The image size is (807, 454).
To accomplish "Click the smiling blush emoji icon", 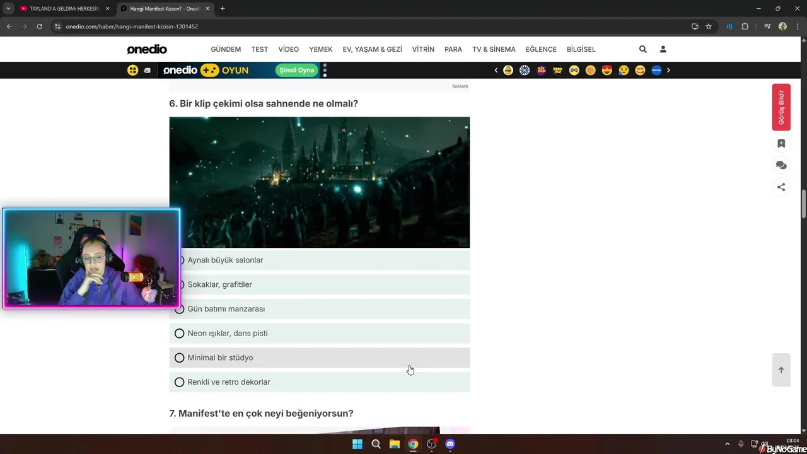I will (640, 70).
